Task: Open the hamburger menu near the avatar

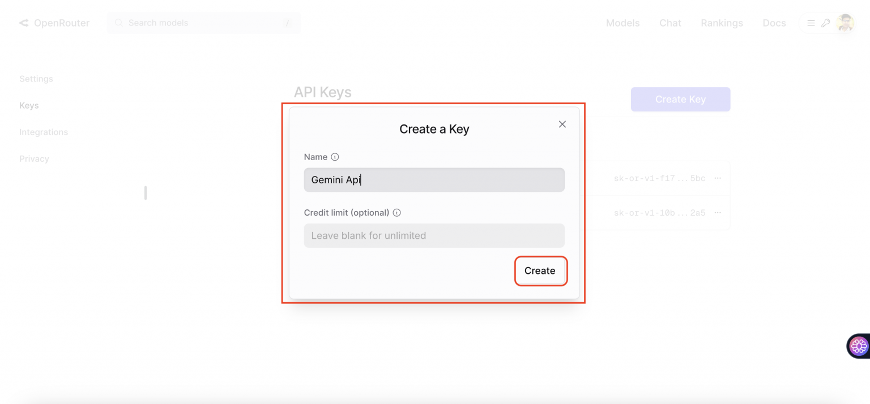Action: [811, 23]
